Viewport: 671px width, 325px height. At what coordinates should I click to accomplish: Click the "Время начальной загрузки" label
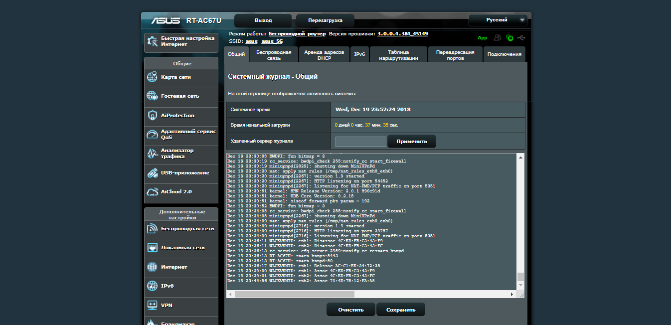pyautogui.click(x=260, y=125)
